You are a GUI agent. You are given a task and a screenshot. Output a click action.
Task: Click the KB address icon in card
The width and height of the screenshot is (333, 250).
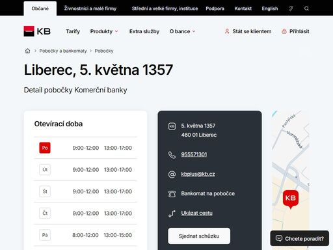point(172,126)
